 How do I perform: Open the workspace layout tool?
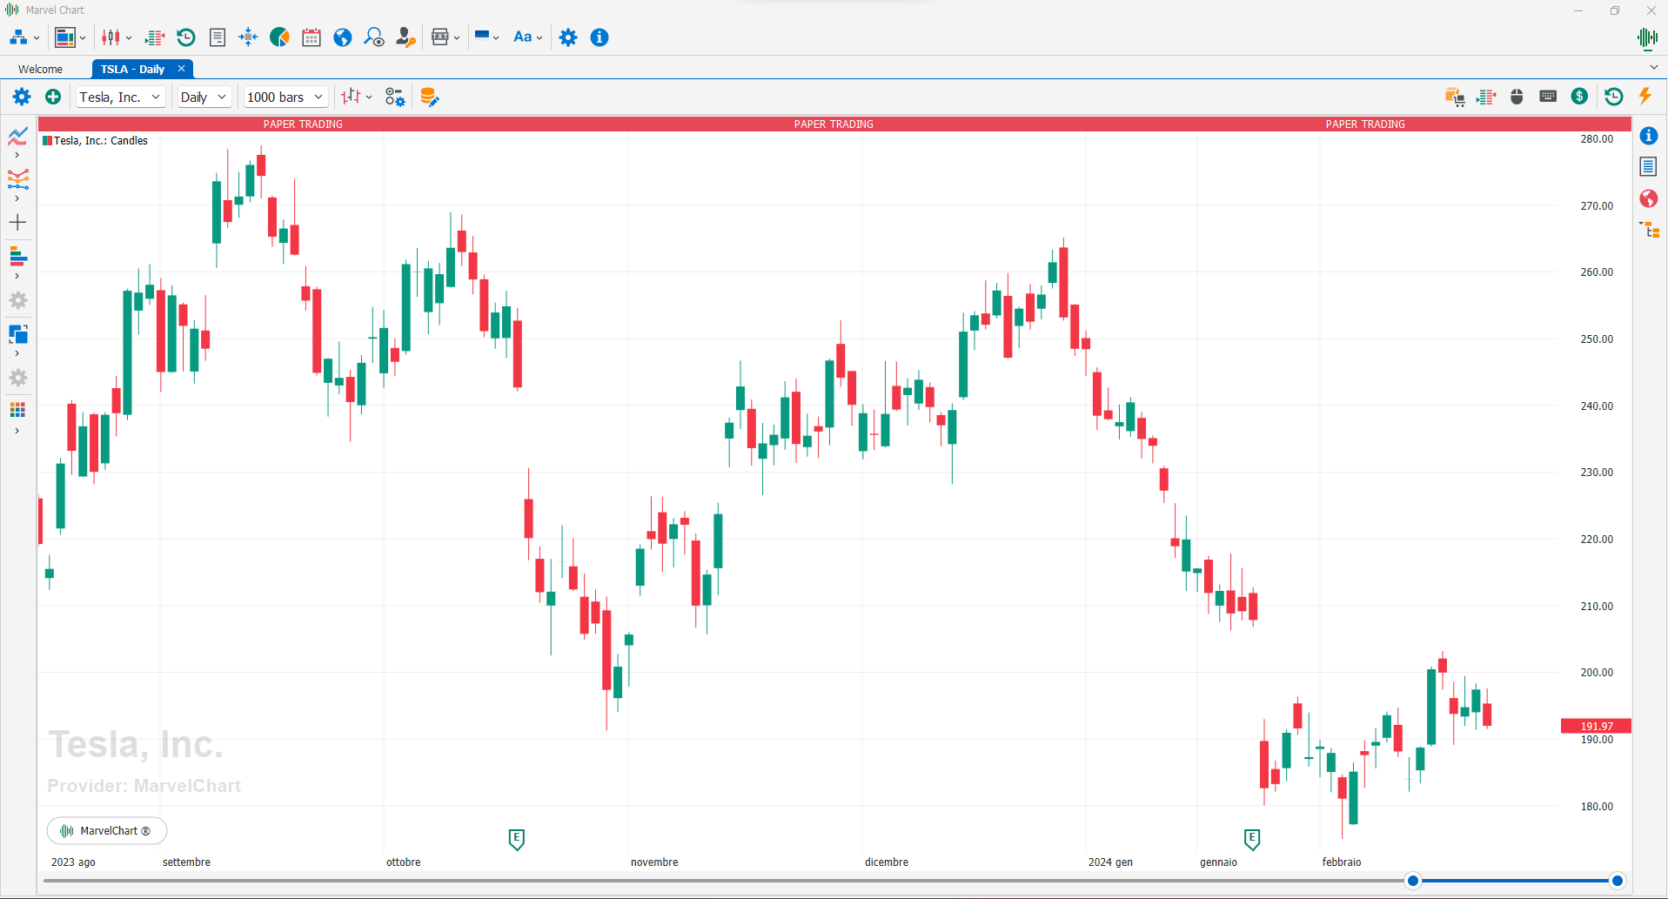pyautogui.click(x=65, y=37)
